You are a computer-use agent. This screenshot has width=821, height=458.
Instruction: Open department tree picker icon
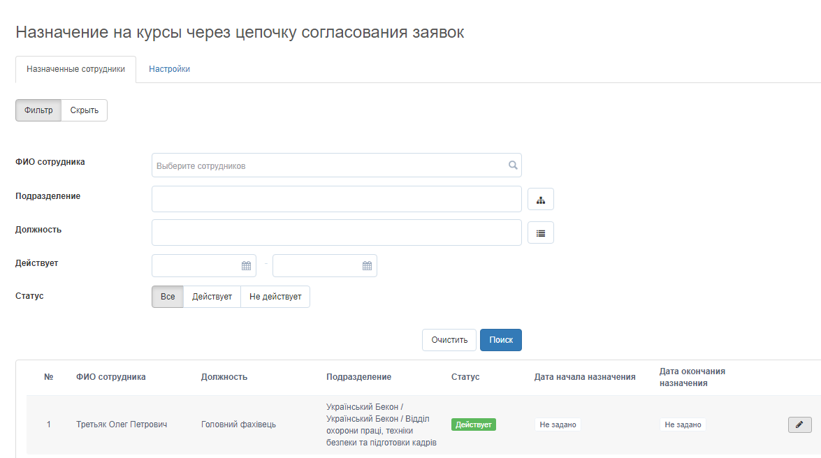[540, 200]
